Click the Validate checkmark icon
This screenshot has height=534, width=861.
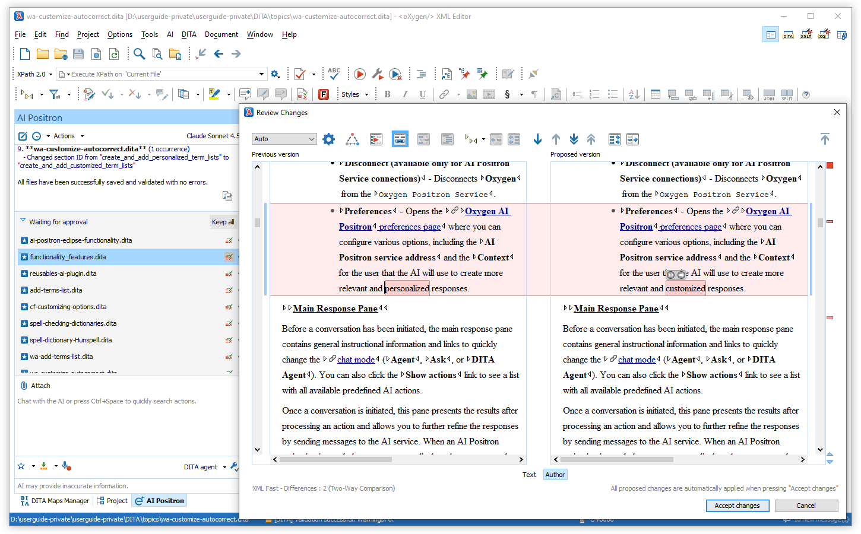tap(300, 74)
